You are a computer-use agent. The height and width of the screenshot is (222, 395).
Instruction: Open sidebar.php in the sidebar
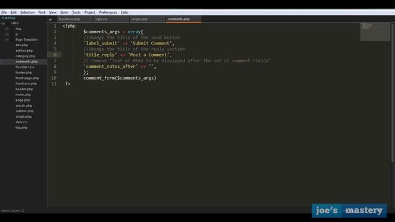(25, 111)
